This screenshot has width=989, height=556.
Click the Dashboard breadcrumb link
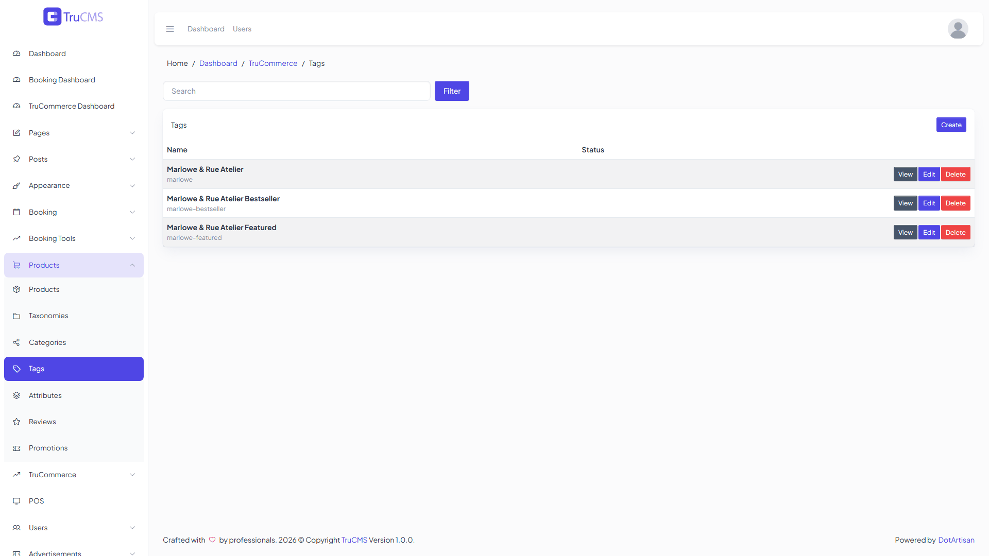(218, 63)
